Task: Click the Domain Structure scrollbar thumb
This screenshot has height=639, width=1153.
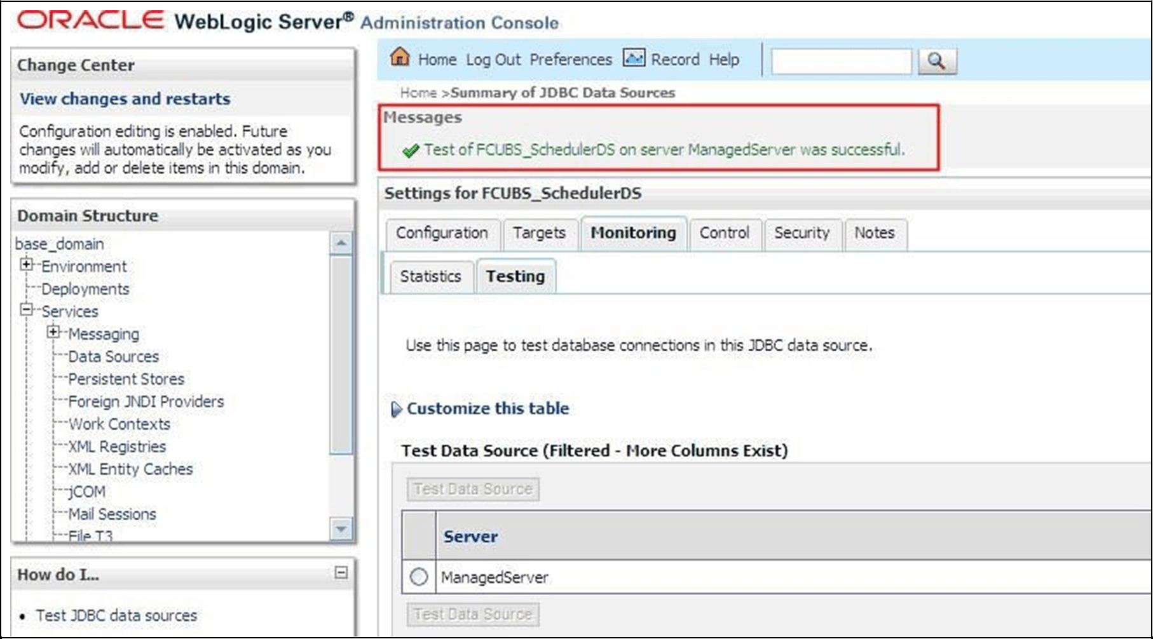Action: [341, 354]
